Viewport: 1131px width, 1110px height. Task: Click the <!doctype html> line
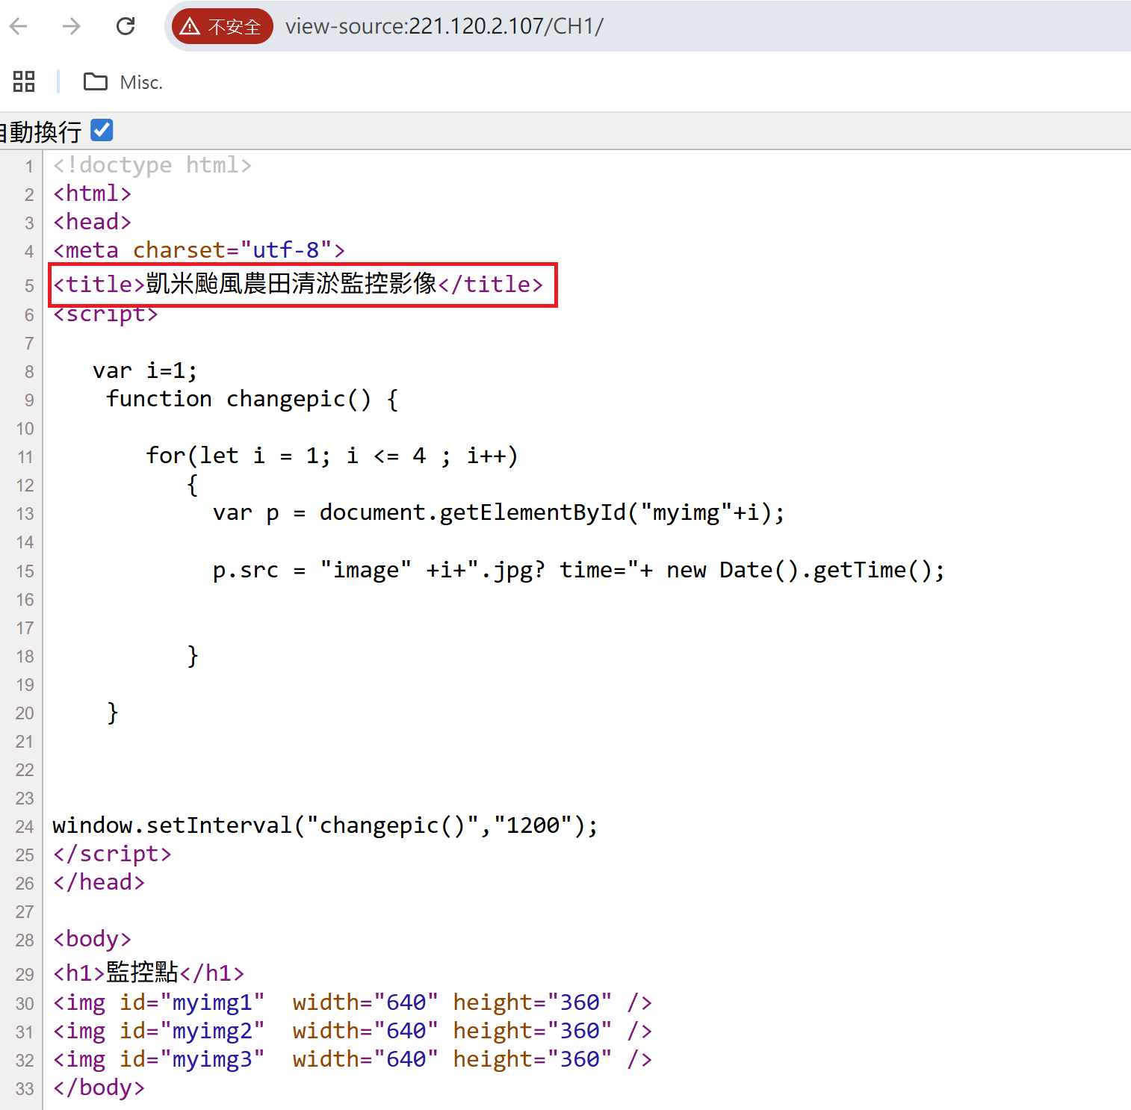click(x=152, y=164)
